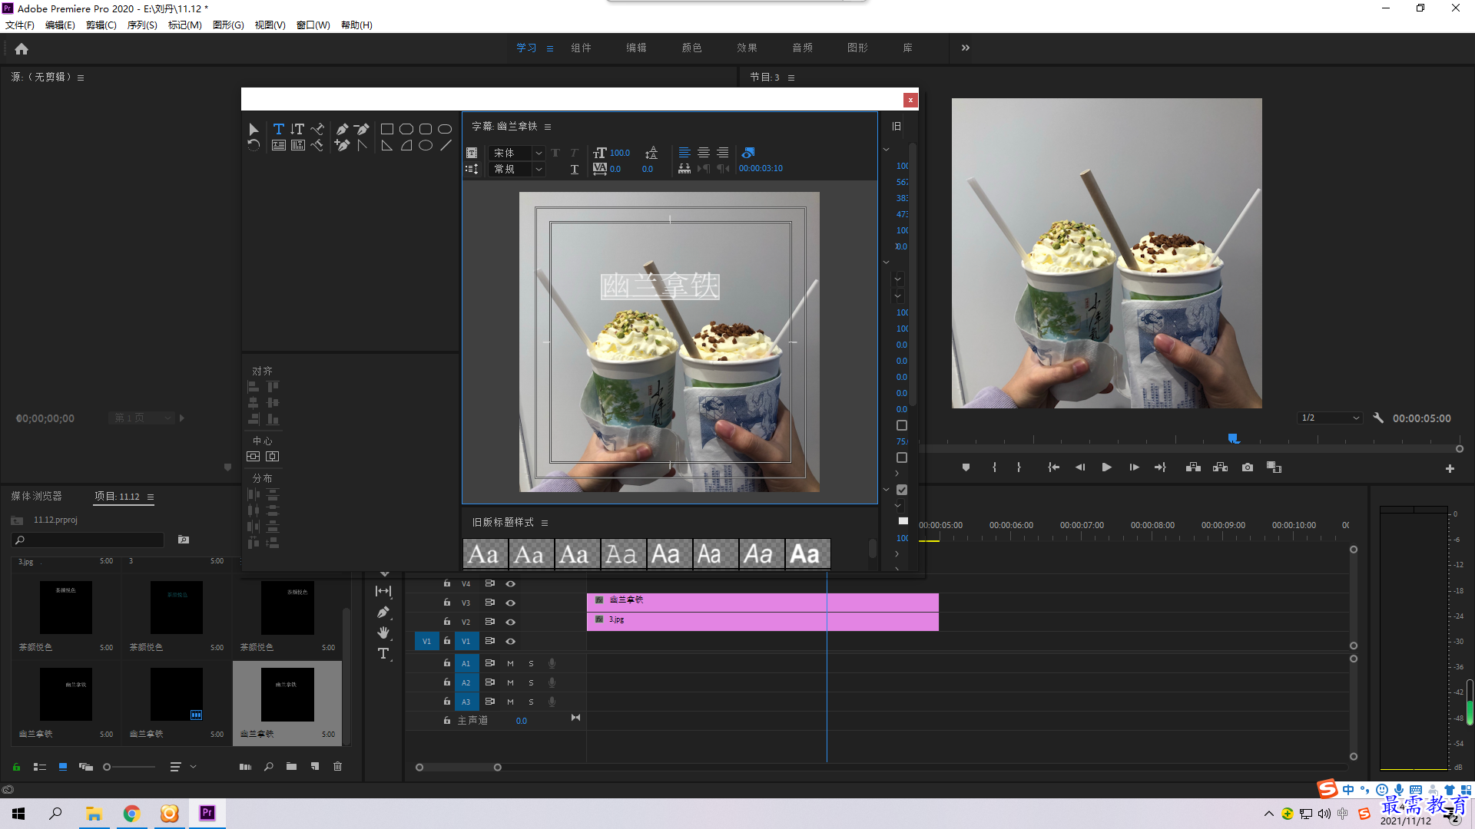The width and height of the screenshot is (1475, 829).
Task: Select the timeline Pen tool
Action: 383,613
